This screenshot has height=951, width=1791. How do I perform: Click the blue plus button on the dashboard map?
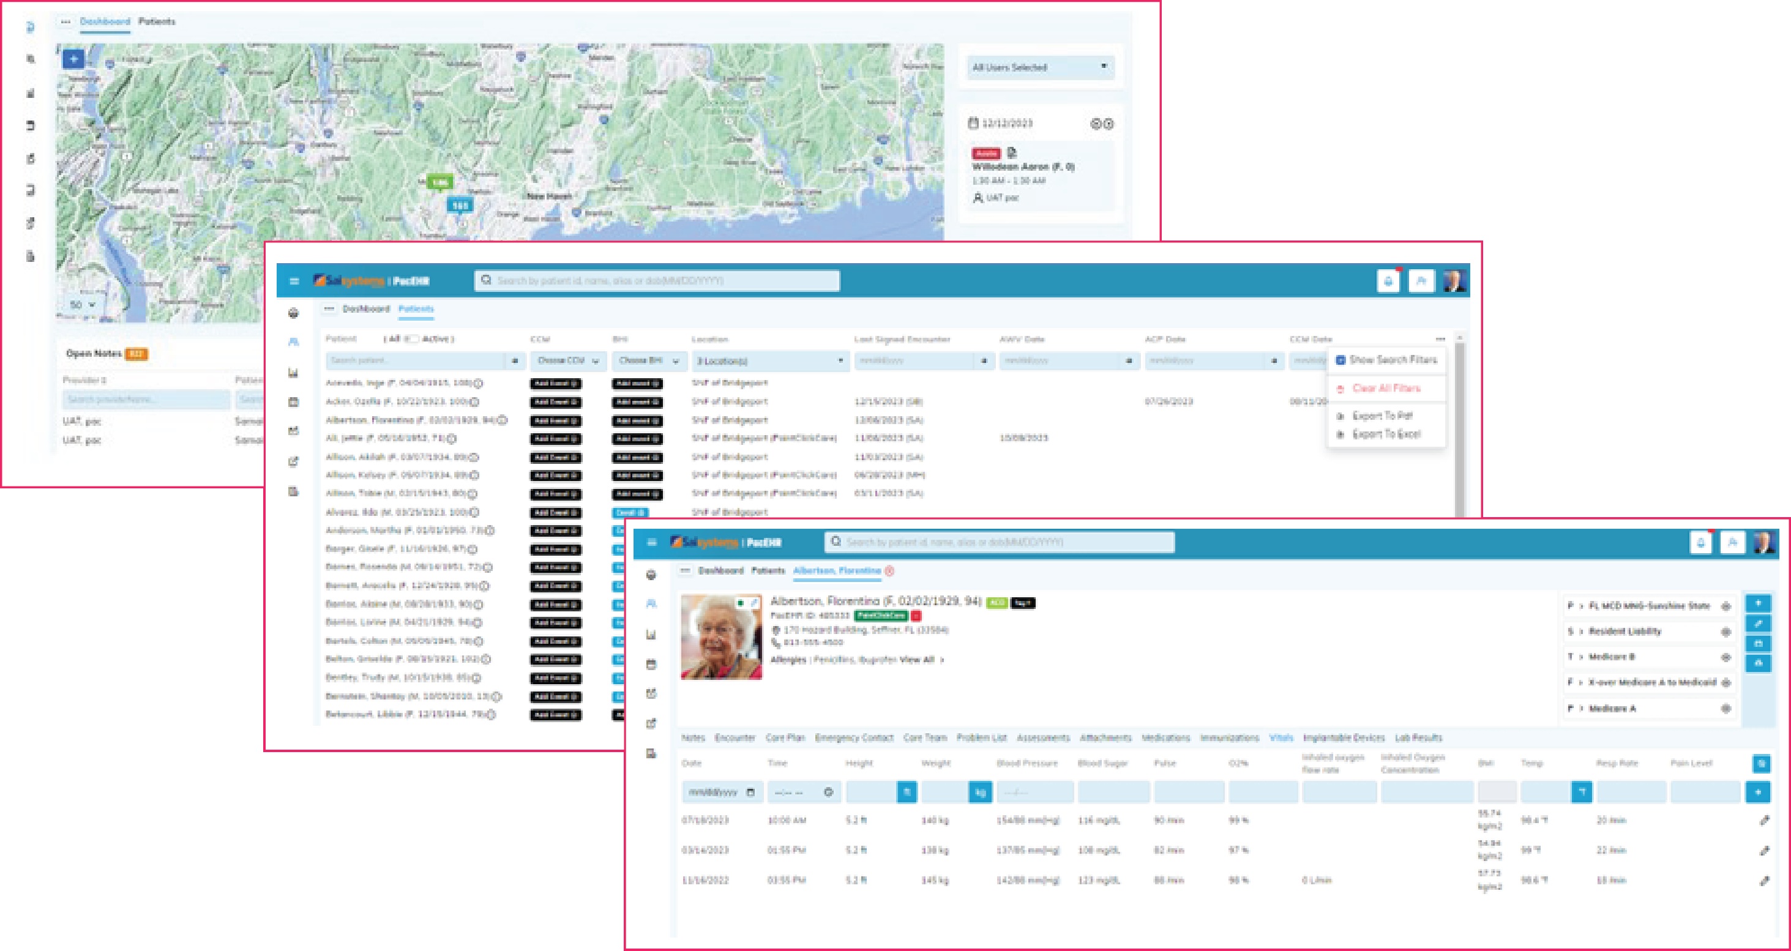73,59
